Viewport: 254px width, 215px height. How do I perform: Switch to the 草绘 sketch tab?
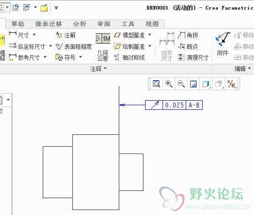point(18,24)
